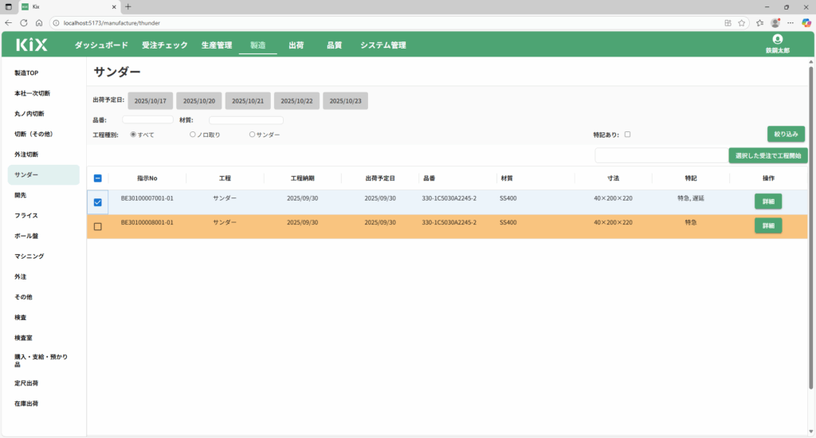Open the user profile avatar icon
Viewport: 816px width, 438px height.
pos(778,39)
